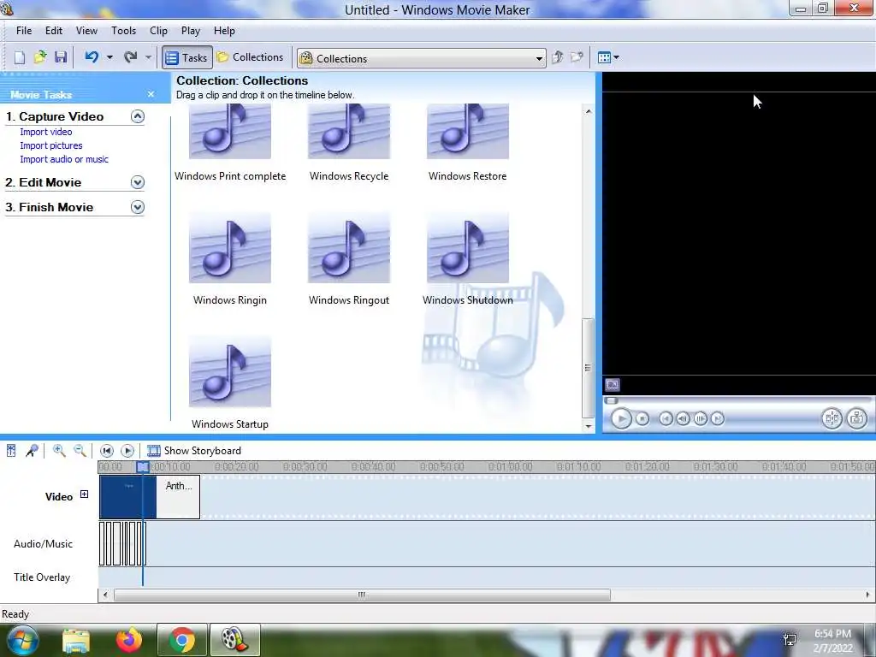Toggle the Tasks pane button

point(187,57)
